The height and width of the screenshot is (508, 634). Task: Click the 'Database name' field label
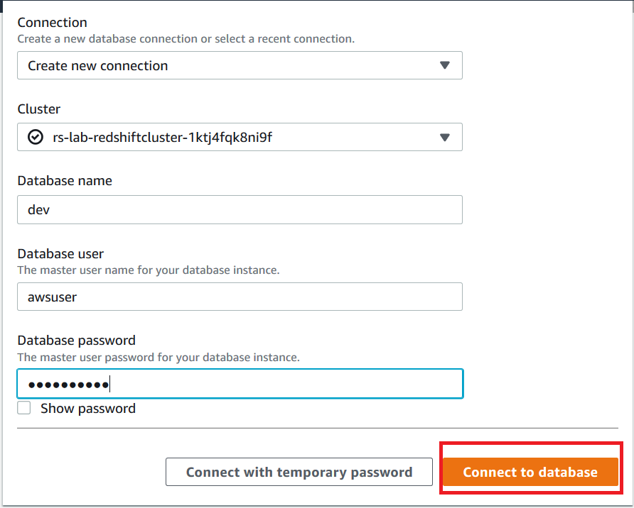pyautogui.click(x=65, y=181)
